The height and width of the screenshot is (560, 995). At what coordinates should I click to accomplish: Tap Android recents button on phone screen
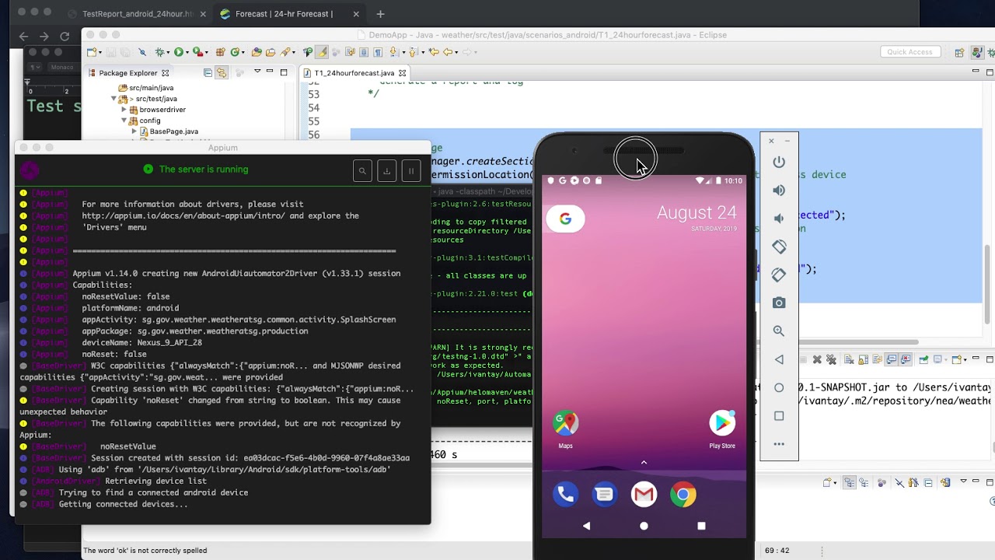click(701, 526)
